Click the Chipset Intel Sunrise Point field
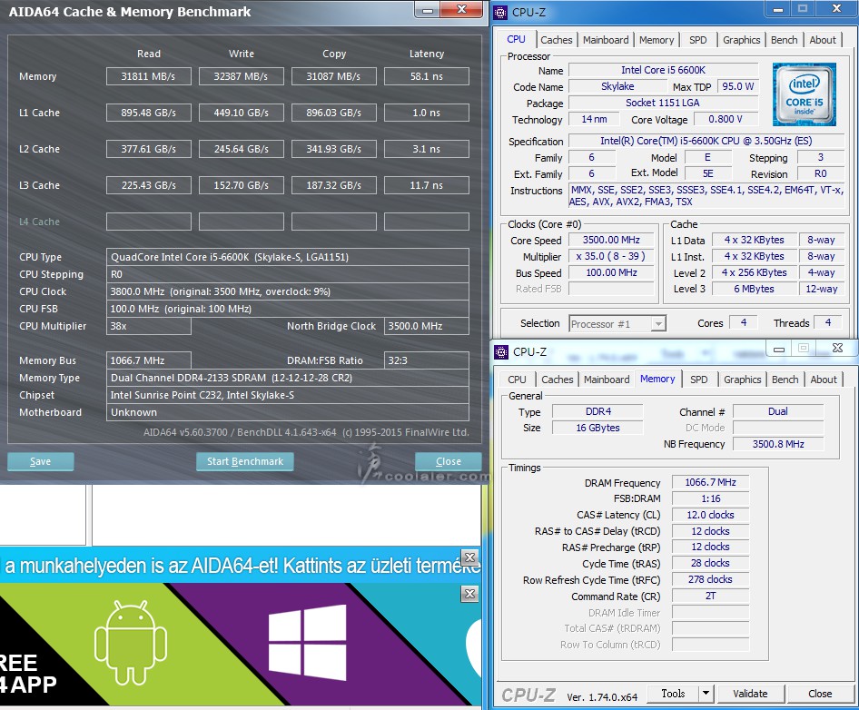 (x=288, y=395)
